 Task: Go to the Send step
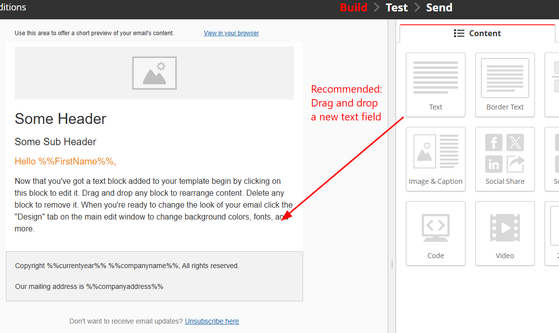[439, 7]
